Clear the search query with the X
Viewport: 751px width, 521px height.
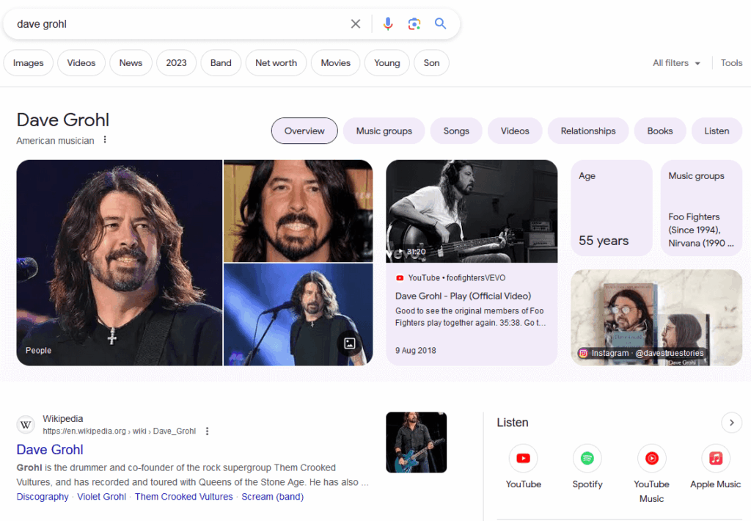(x=356, y=23)
